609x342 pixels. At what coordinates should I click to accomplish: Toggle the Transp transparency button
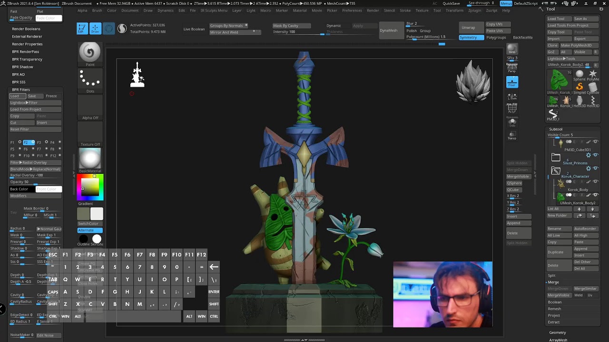tap(512, 135)
